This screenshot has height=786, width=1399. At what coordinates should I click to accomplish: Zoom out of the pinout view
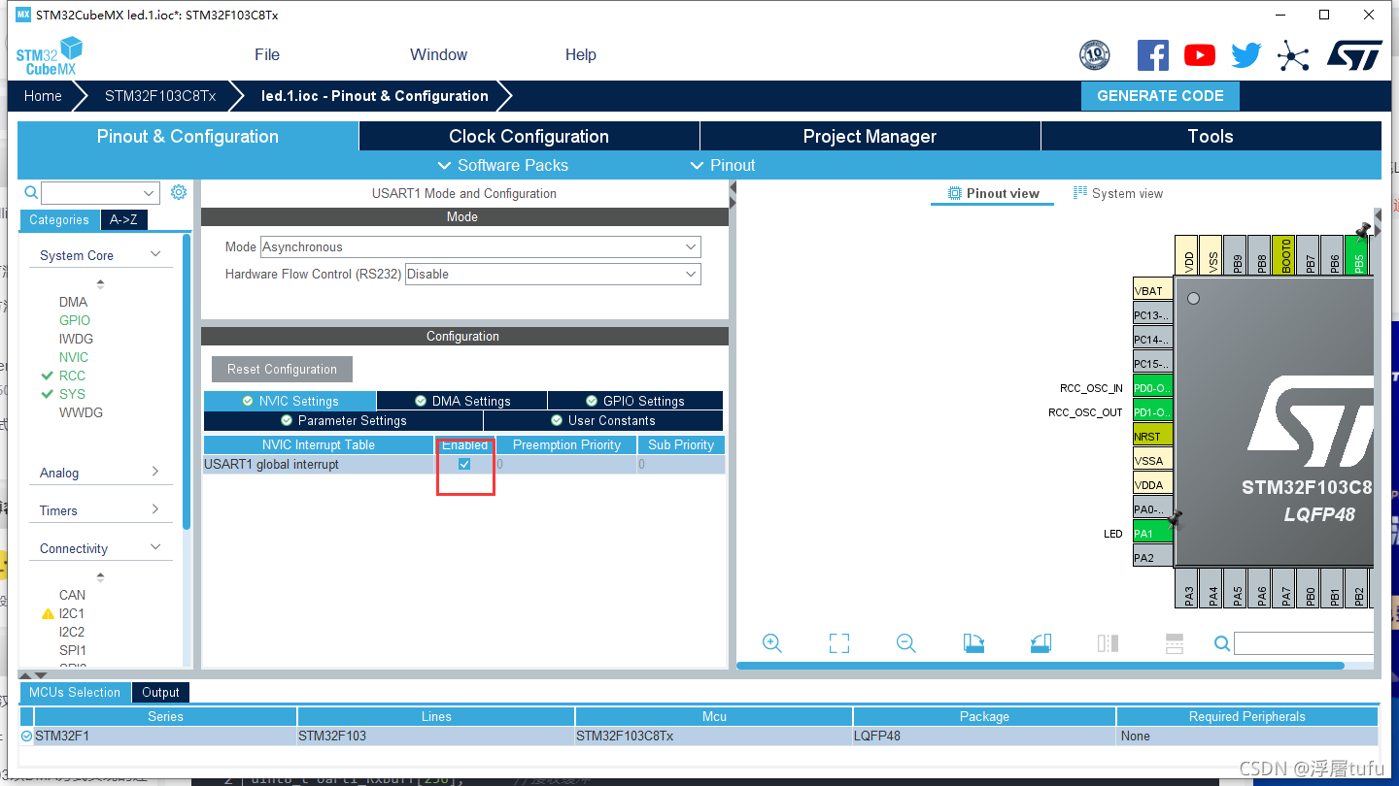pyautogui.click(x=906, y=643)
